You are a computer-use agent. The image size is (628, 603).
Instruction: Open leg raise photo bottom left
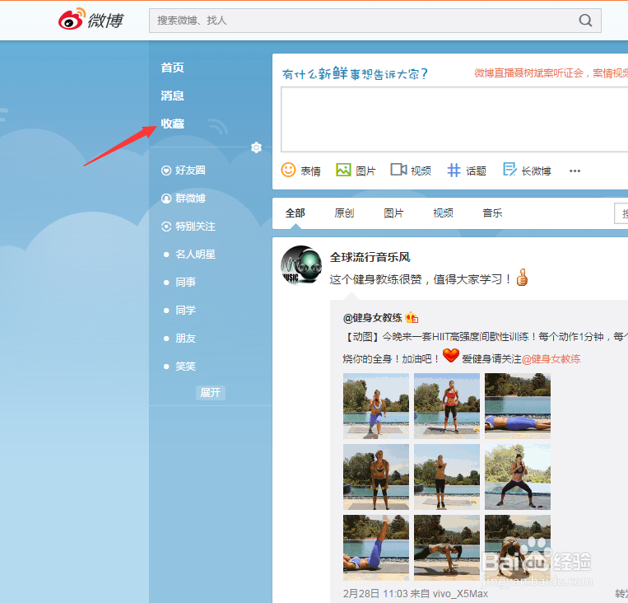[376, 548]
